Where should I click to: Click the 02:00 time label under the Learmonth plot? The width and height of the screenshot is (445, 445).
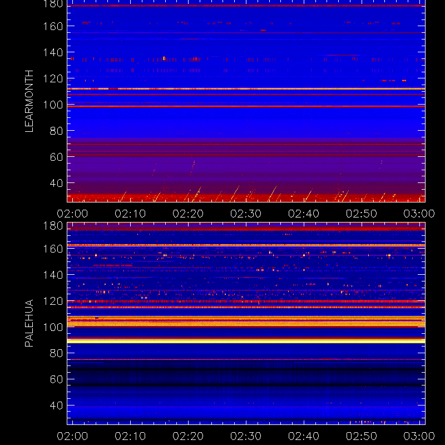(72, 214)
